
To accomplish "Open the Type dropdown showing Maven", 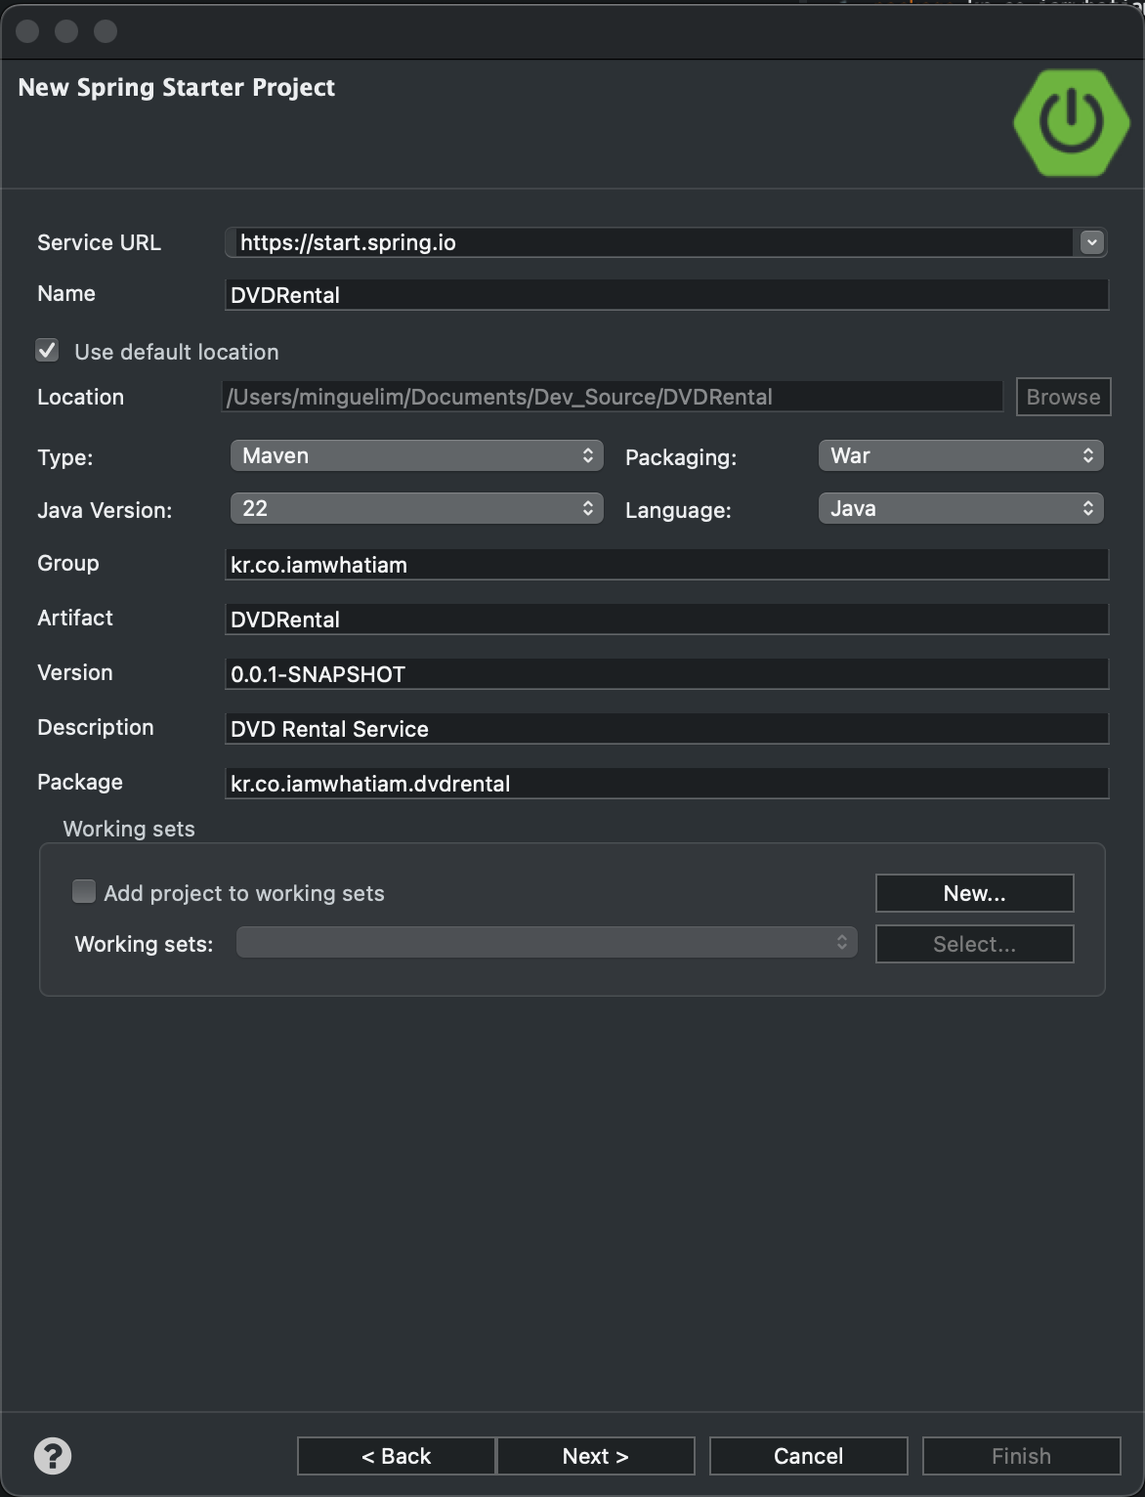I will point(417,455).
